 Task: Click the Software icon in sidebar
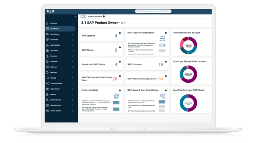pos(47,67)
